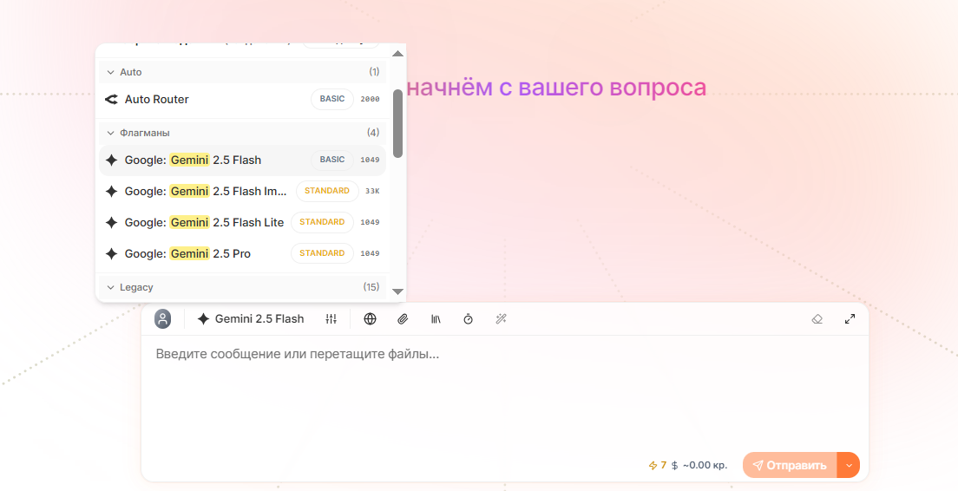Open the model settings sliders icon
The height and width of the screenshot is (491, 958).
pos(331,318)
